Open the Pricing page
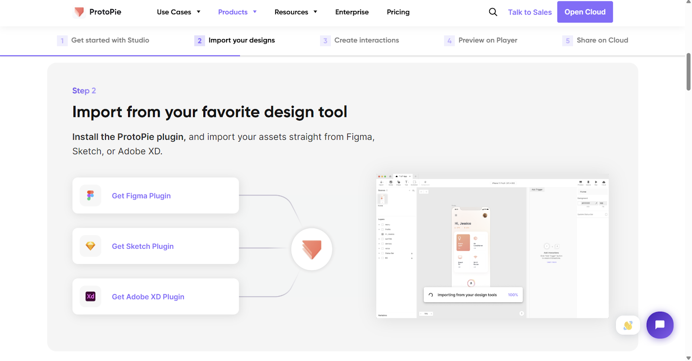The width and height of the screenshot is (692, 361). [398, 12]
